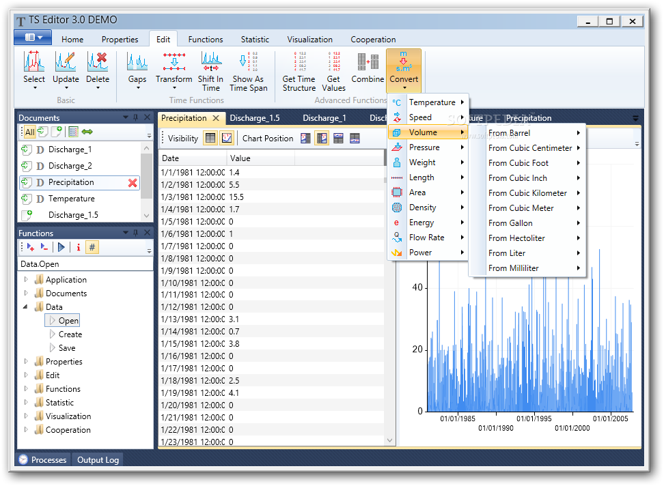This screenshot has width=664, height=486.
Task: Click the run arrow in Functions toolbar
Action: coord(61,247)
